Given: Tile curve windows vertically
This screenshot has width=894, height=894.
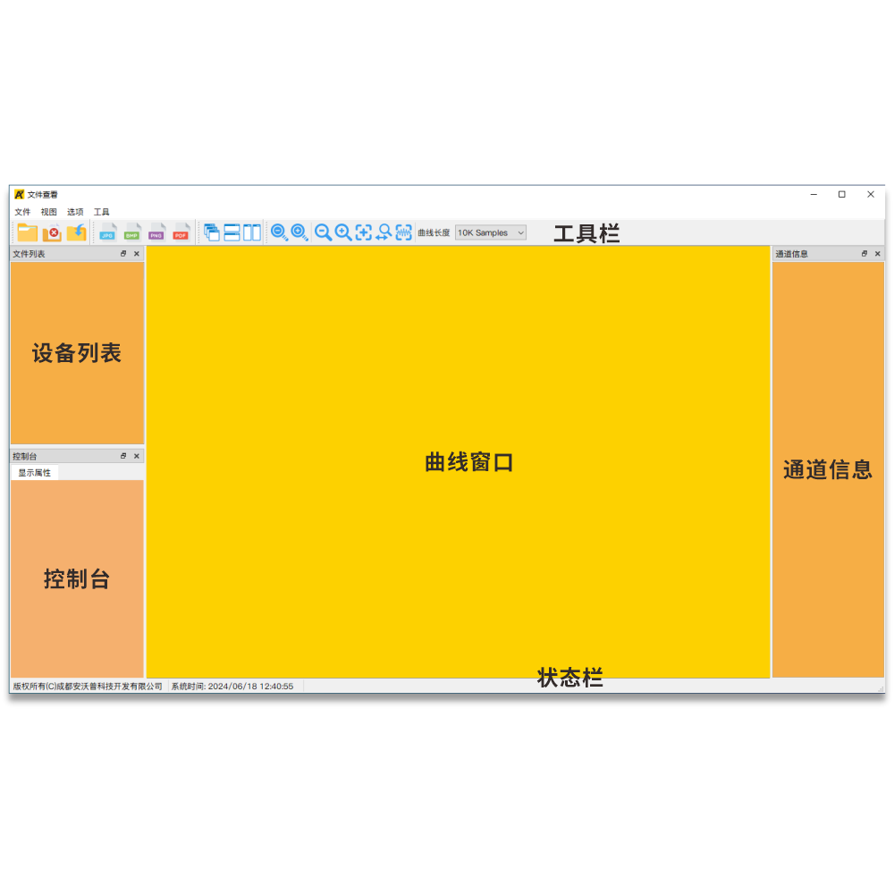Looking at the screenshot, I should pyautogui.click(x=250, y=232).
